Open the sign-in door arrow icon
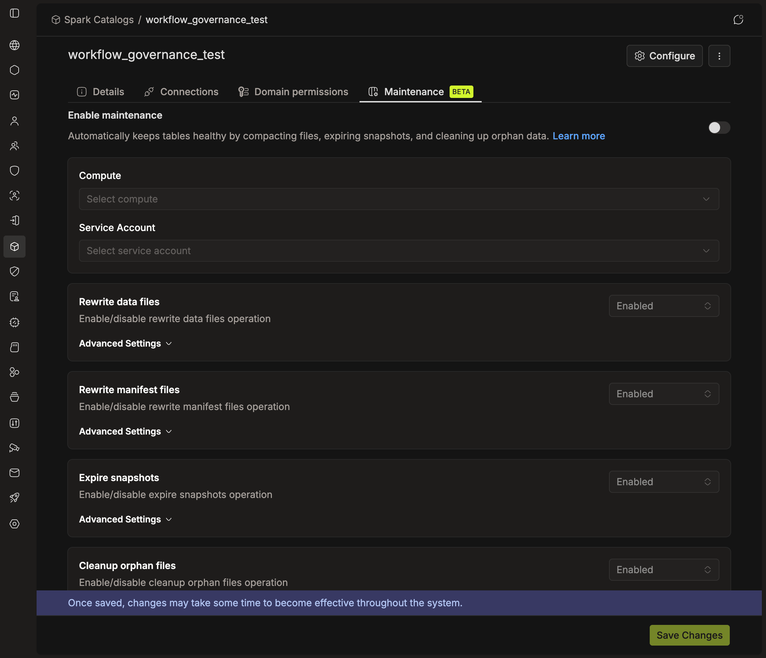 tap(14, 221)
